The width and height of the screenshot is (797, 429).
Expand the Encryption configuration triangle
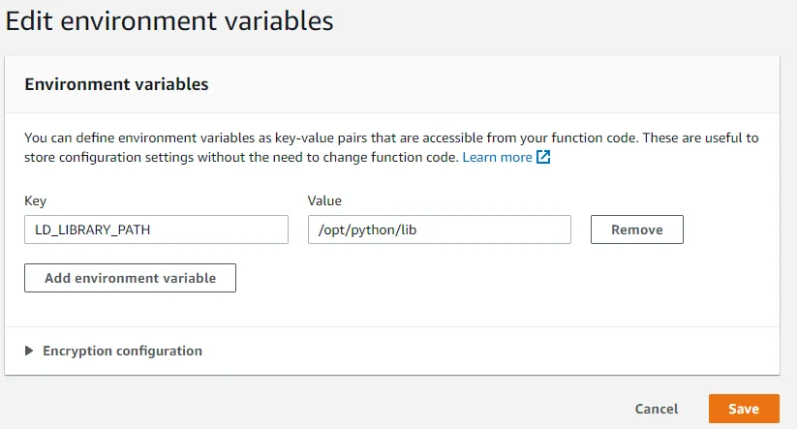(29, 352)
